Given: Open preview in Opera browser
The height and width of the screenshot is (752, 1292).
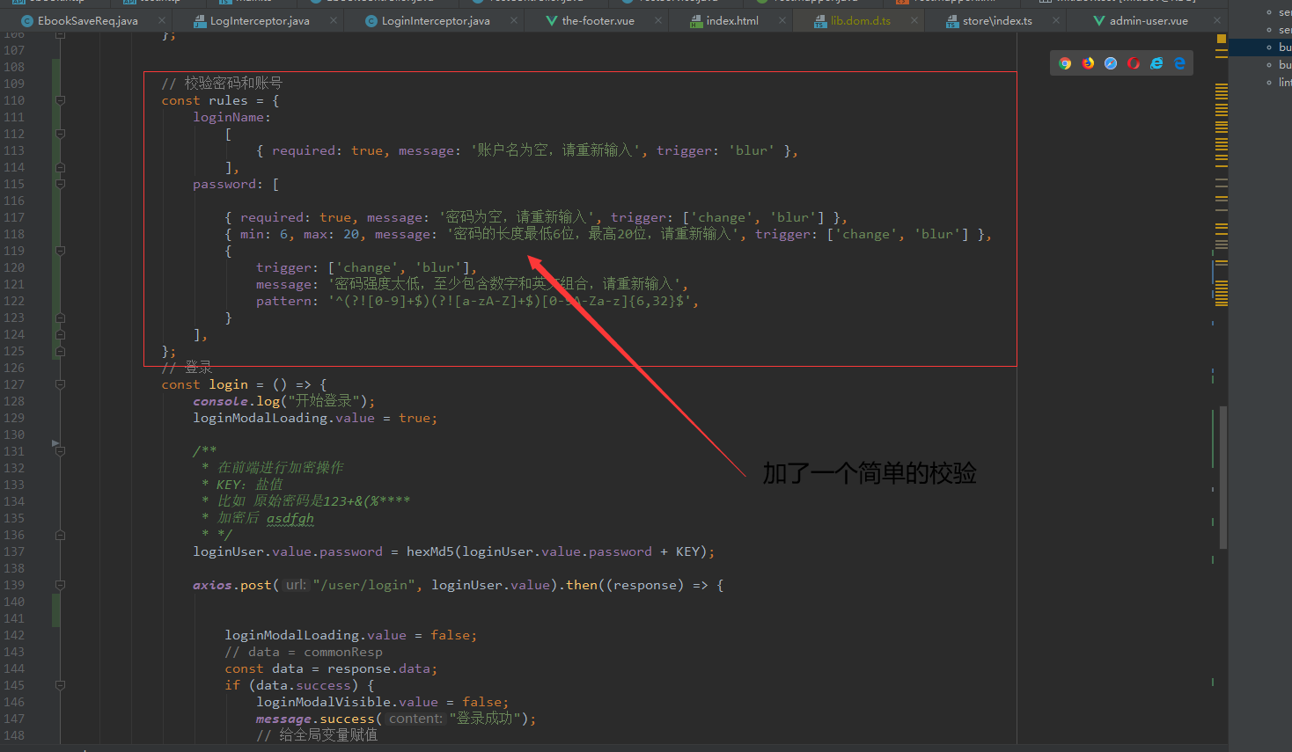Looking at the screenshot, I should click(1134, 63).
